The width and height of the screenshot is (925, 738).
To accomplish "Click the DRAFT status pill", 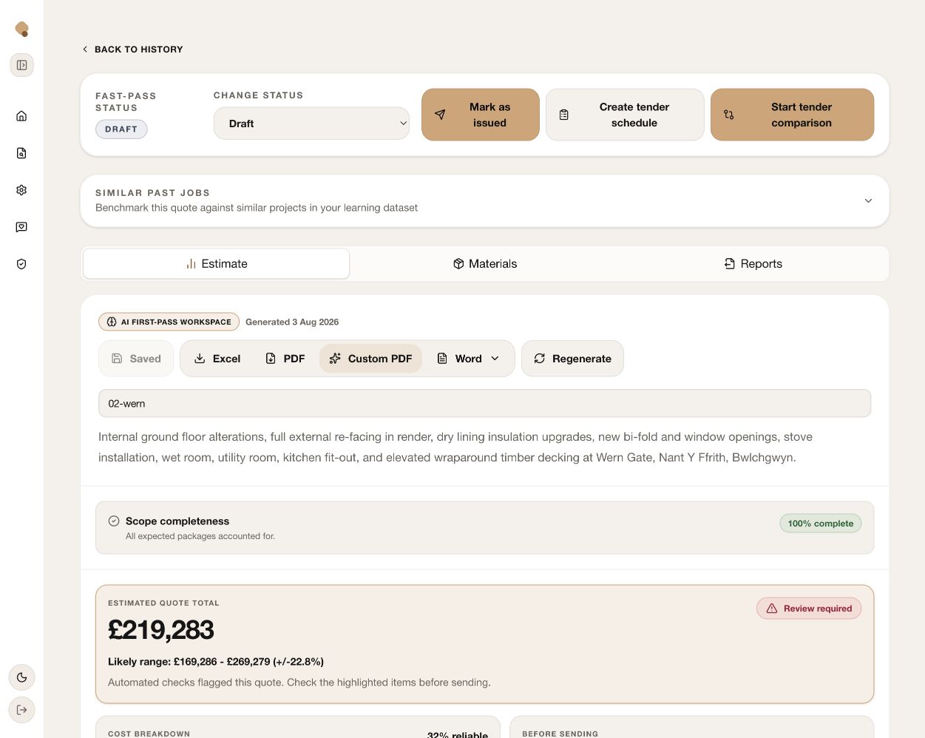I will click(121, 129).
